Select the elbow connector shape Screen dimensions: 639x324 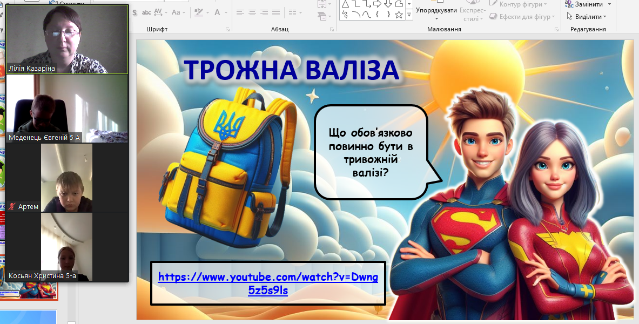[356, 4]
